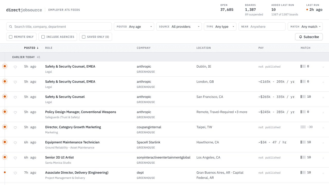Open Policy Design Manager row via right chevron
This screenshot has width=329, height=185.
point(323,113)
